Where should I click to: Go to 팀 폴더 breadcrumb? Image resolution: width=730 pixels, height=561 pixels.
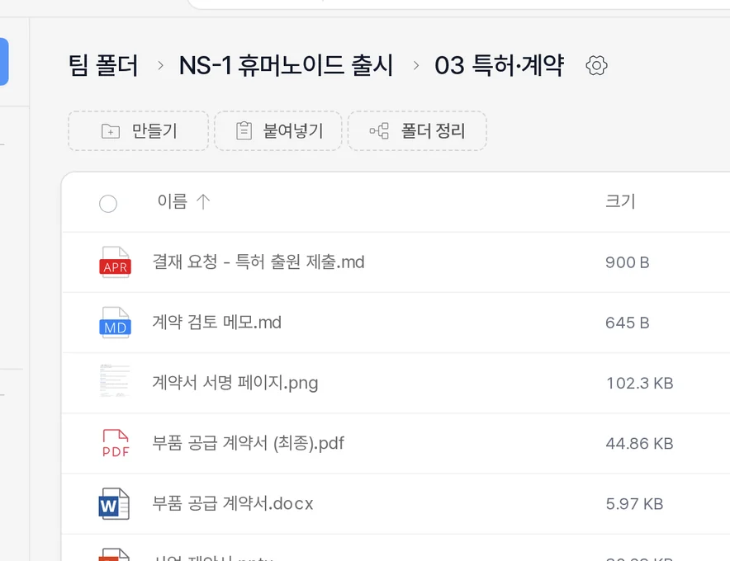tap(103, 65)
